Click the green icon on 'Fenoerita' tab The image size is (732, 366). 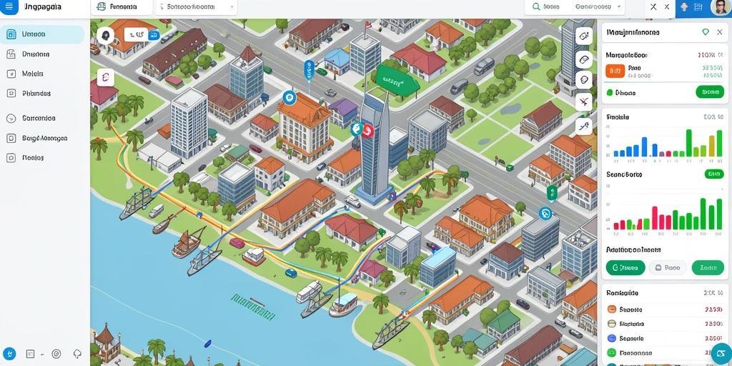101,6
